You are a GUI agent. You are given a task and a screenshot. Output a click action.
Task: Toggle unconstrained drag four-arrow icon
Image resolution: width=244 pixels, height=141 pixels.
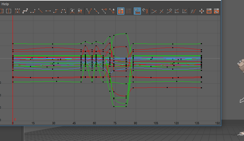coord(201,11)
